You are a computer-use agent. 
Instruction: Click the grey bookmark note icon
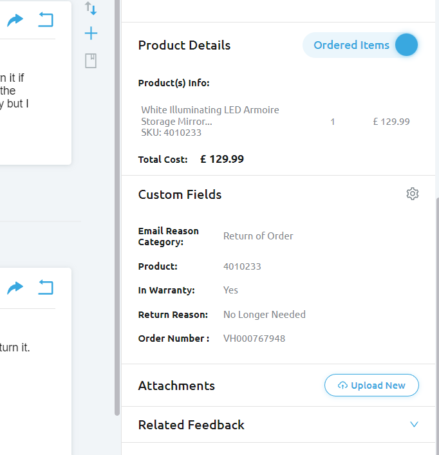91,61
